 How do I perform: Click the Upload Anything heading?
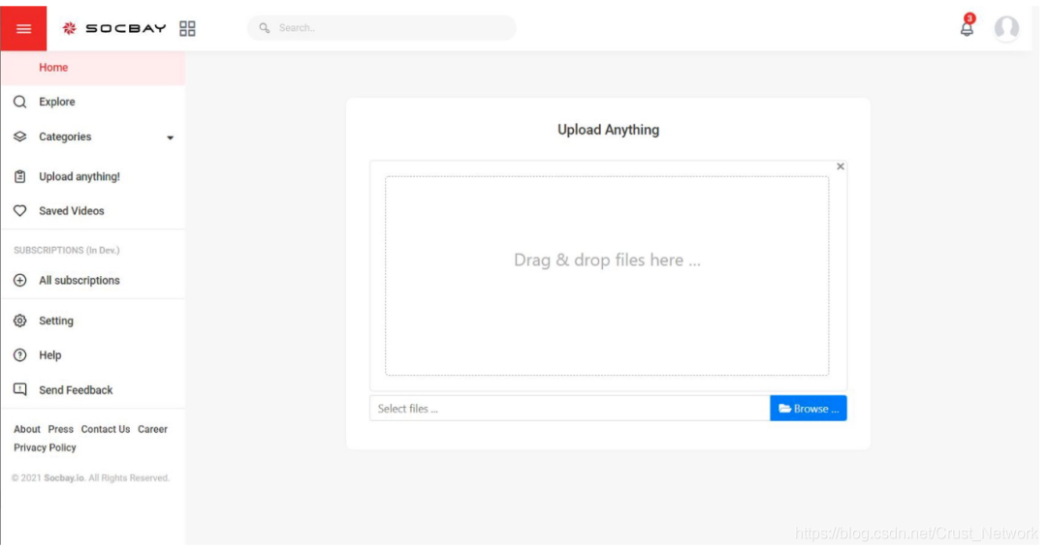[x=608, y=130]
